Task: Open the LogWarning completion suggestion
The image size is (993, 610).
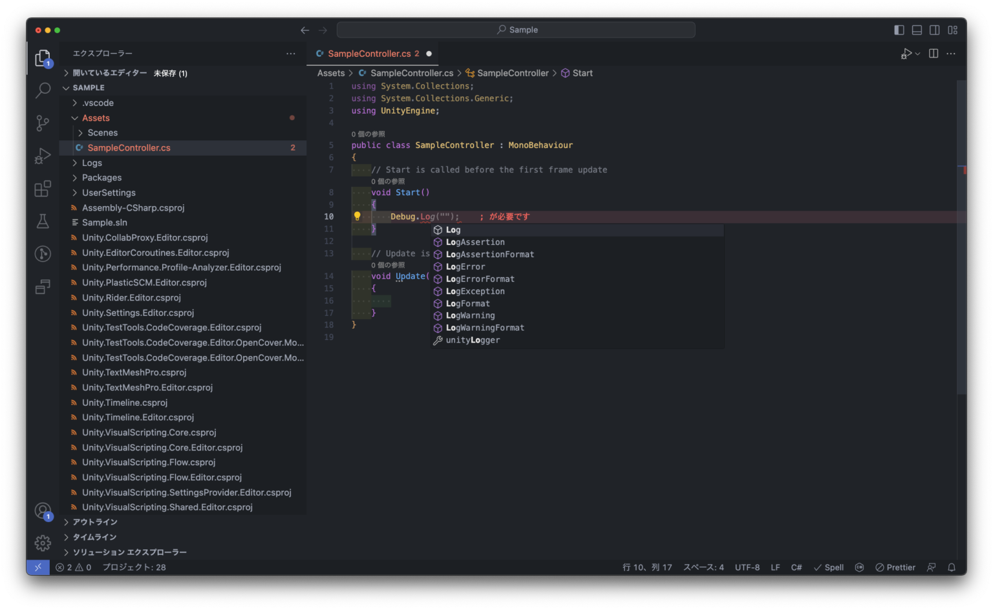Action: [470, 315]
